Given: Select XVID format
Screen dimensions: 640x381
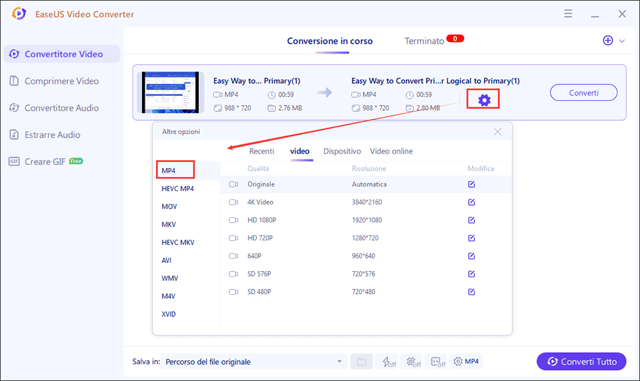Looking at the screenshot, I should (168, 314).
